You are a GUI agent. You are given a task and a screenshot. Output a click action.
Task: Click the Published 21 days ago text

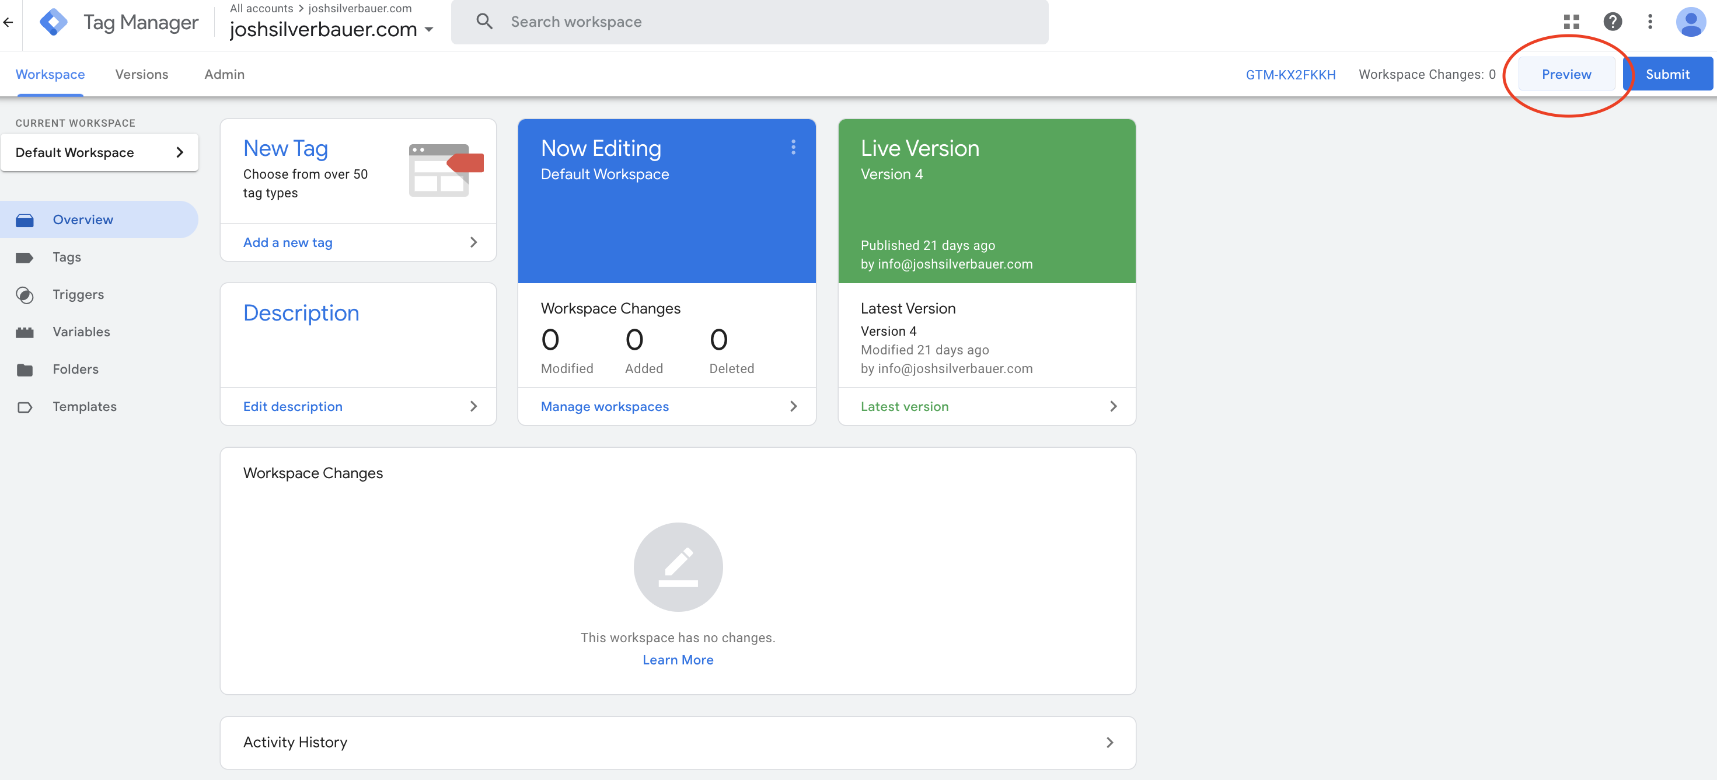[x=928, y=245]
